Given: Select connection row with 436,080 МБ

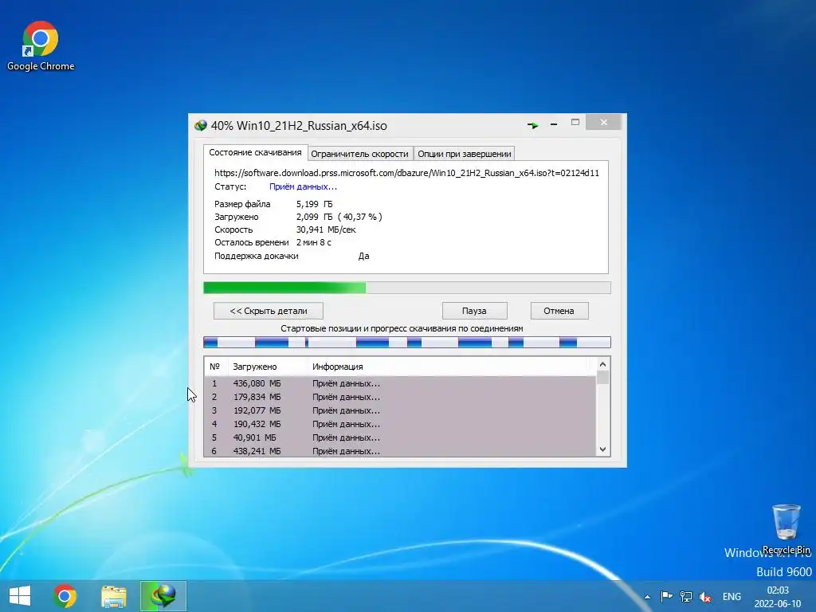Looking at the screenshot, I should 400,383.
